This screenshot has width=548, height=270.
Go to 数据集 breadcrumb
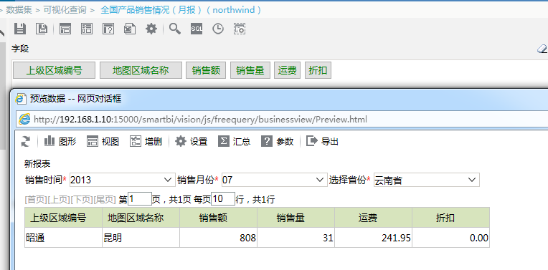click(19, 10)
